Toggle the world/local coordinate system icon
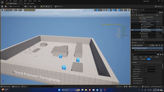This screenshot has width=164, height=92. point(104,10)
